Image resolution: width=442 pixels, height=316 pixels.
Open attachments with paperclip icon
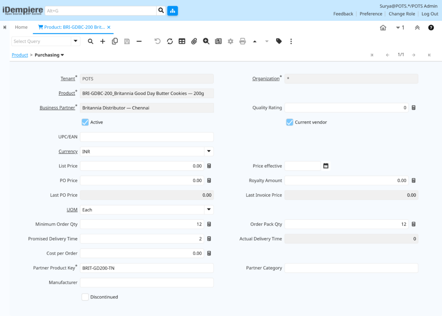click(194, 41)
